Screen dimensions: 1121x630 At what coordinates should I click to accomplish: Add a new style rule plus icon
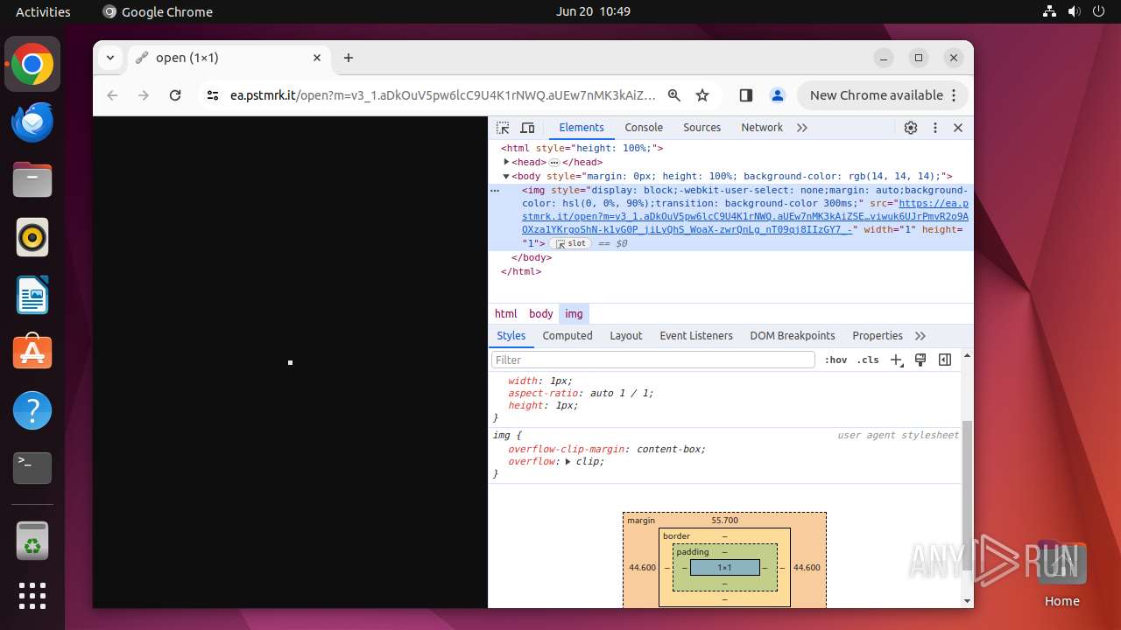(896, 360)
